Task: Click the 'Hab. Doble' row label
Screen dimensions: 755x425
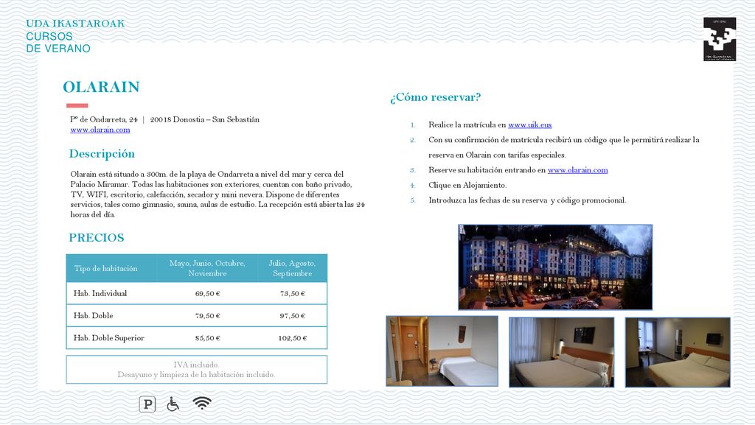Action: pyautogui.click(x=94, y=315)
